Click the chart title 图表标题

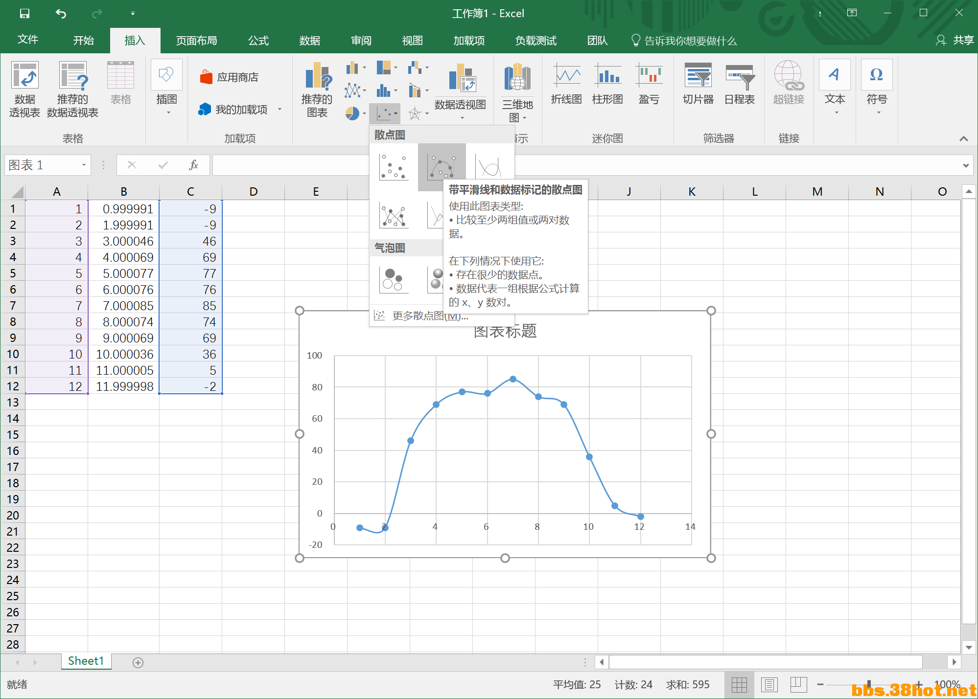(x=505, y=331)
